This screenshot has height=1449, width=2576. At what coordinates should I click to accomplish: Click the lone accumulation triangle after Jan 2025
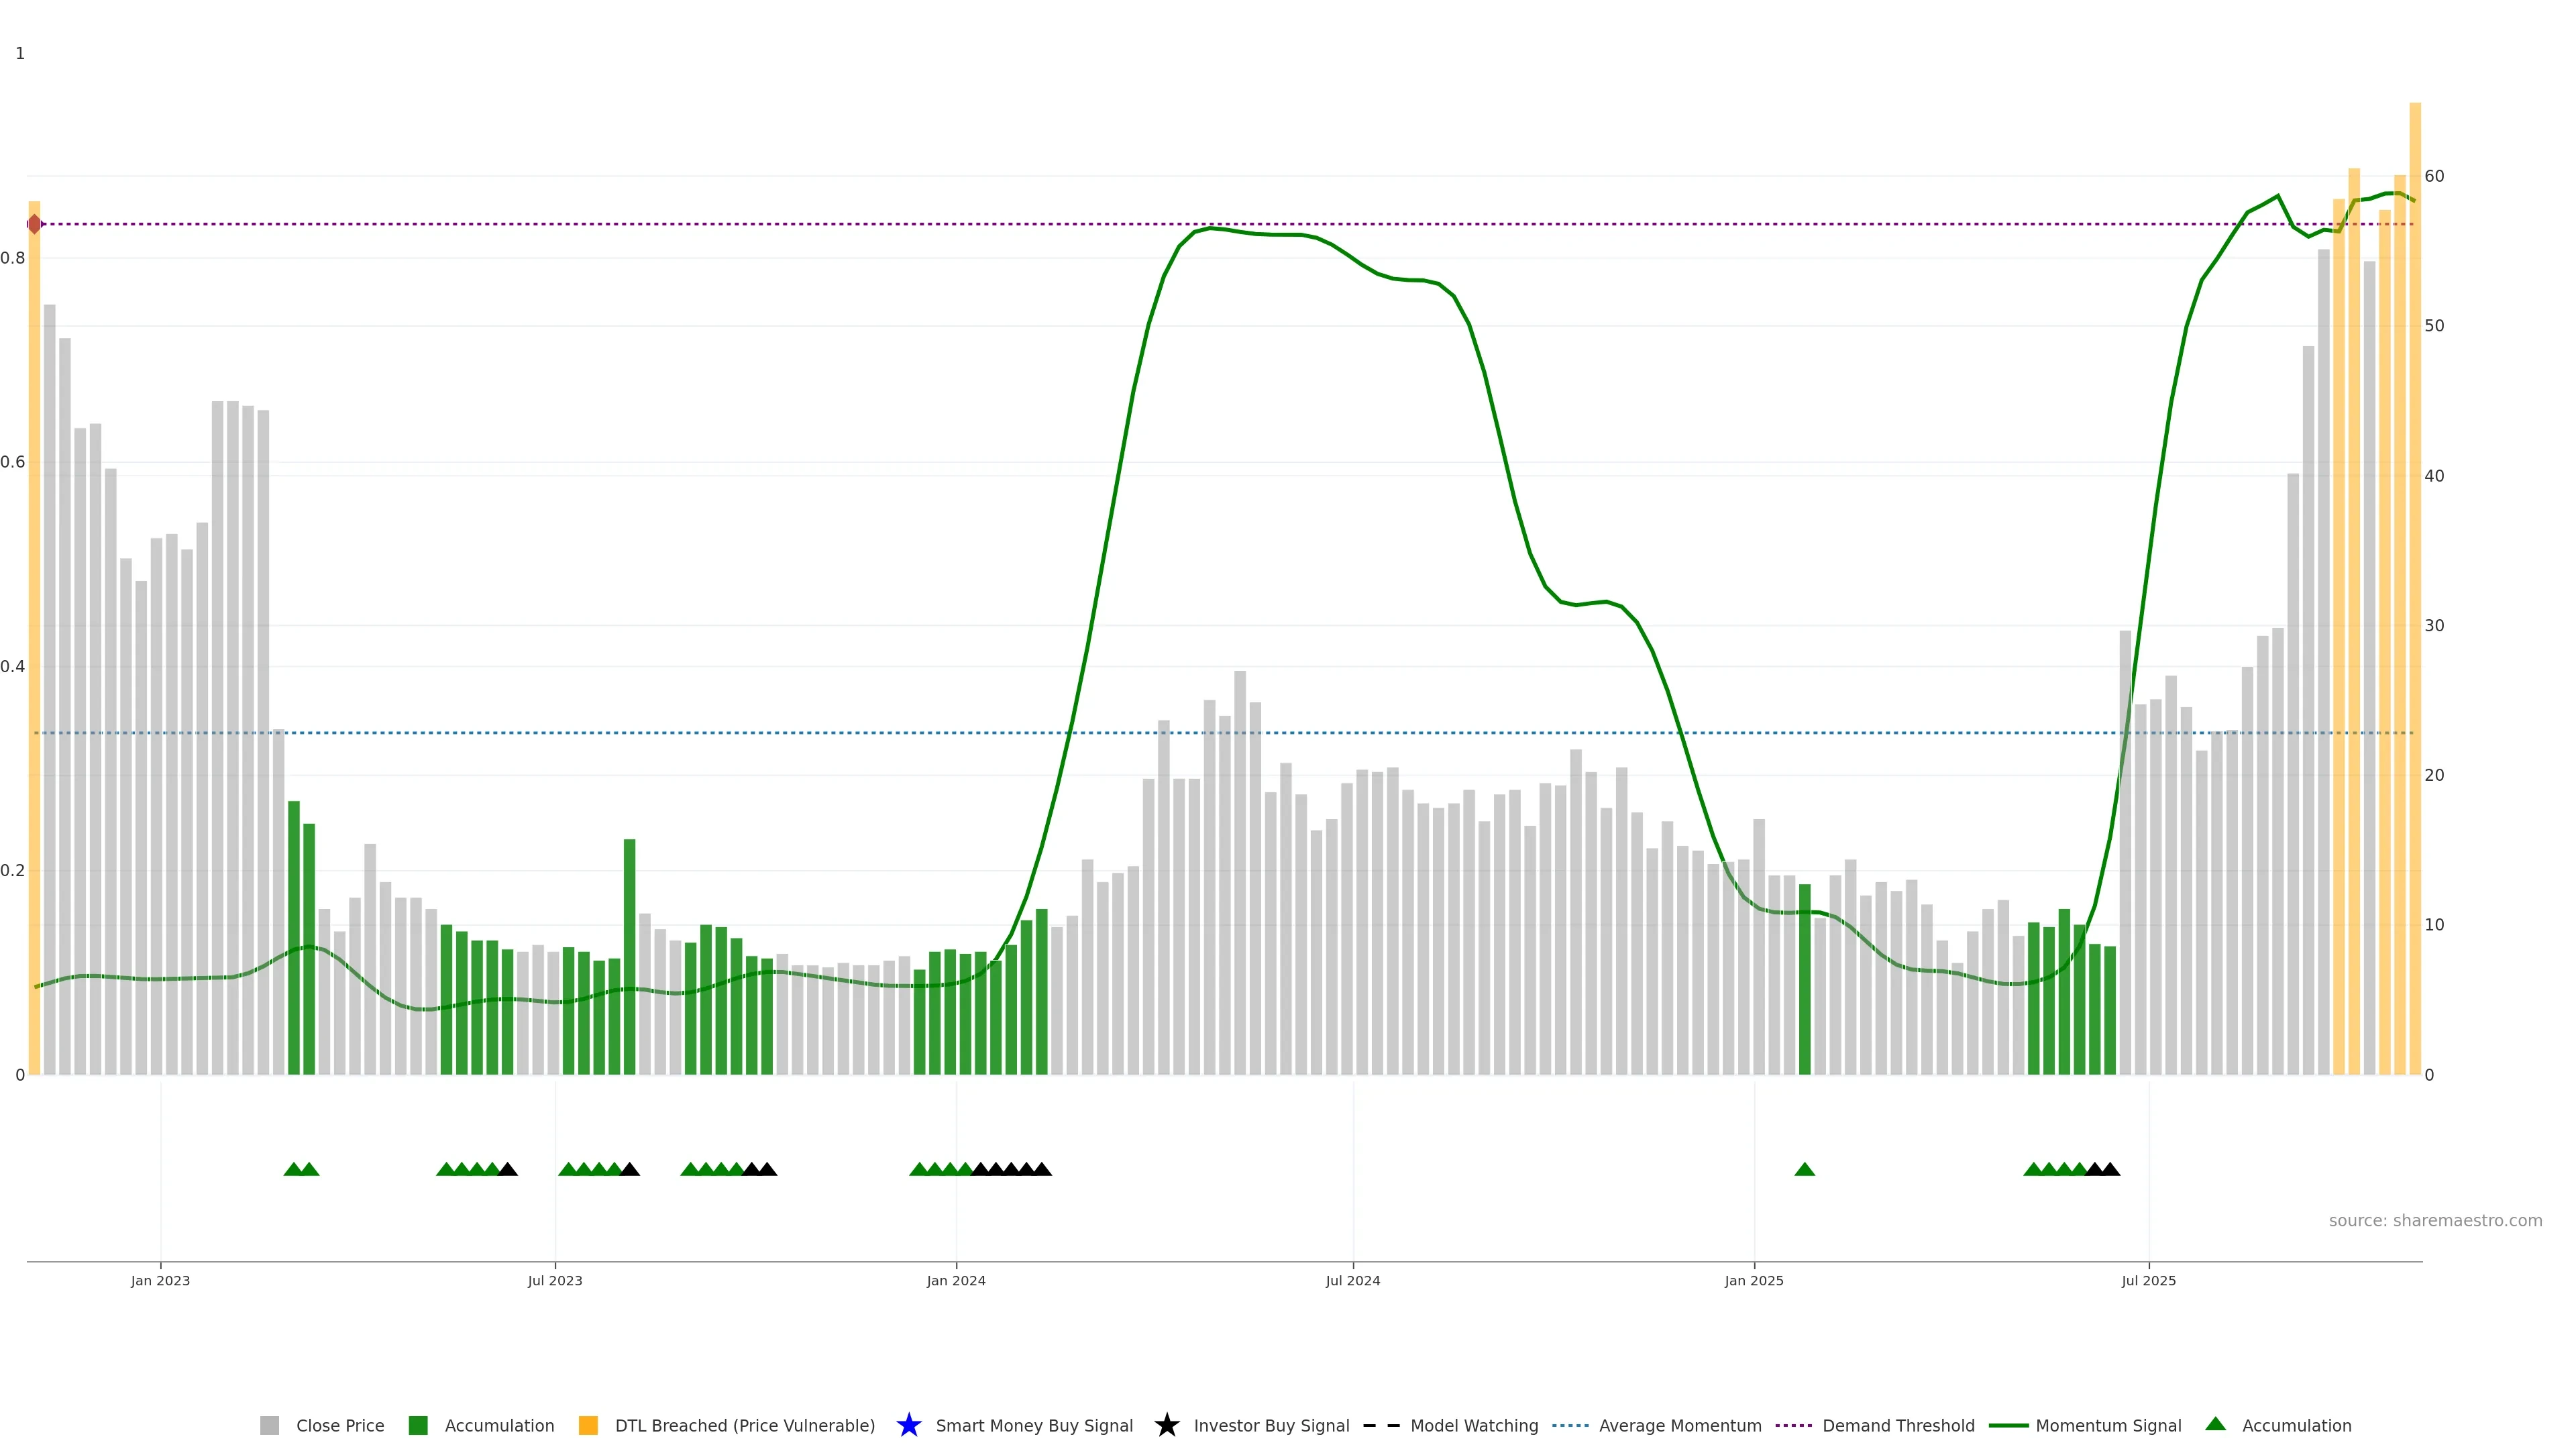pos(1804,1169)
